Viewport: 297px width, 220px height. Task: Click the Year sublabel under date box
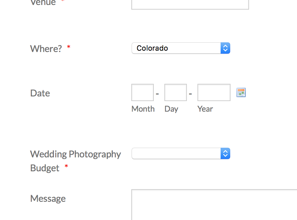[205, 109]
